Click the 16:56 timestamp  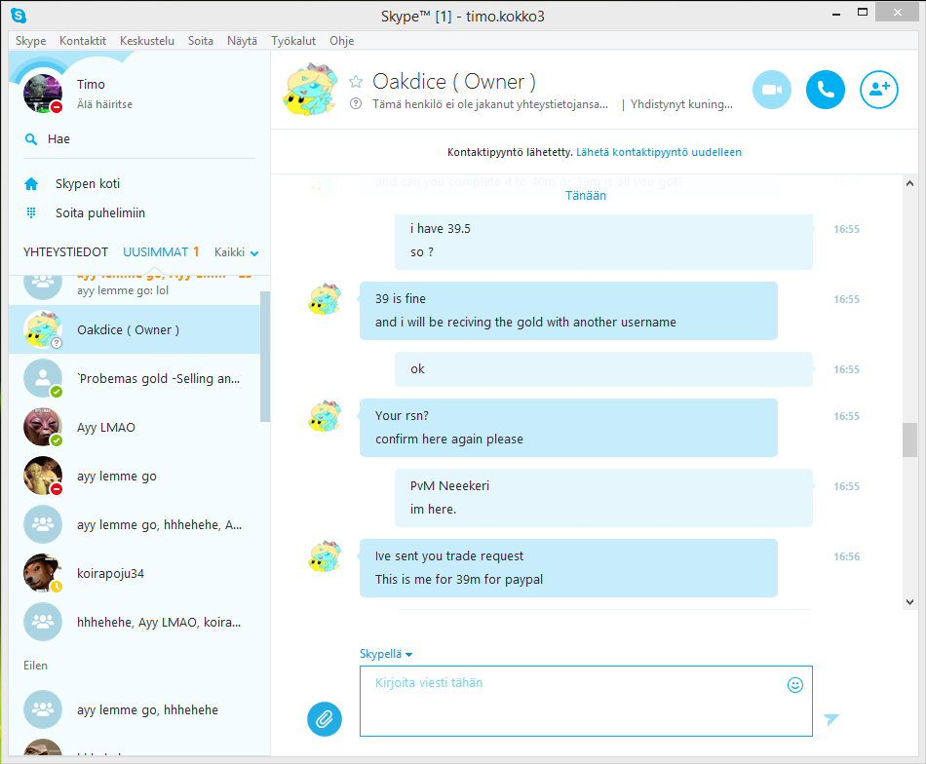pyautogui.click(x=846, y=556)
